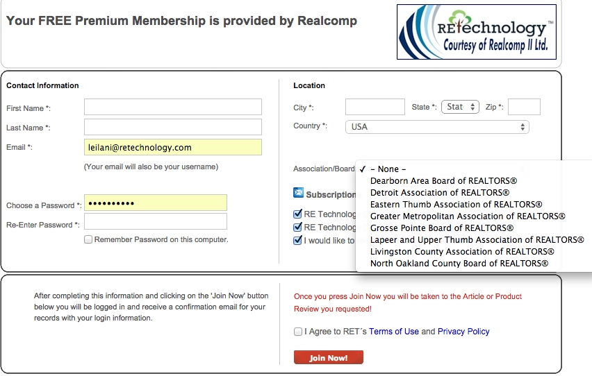Select Dearborn Area Board of REALTORS option

point(443,180)
